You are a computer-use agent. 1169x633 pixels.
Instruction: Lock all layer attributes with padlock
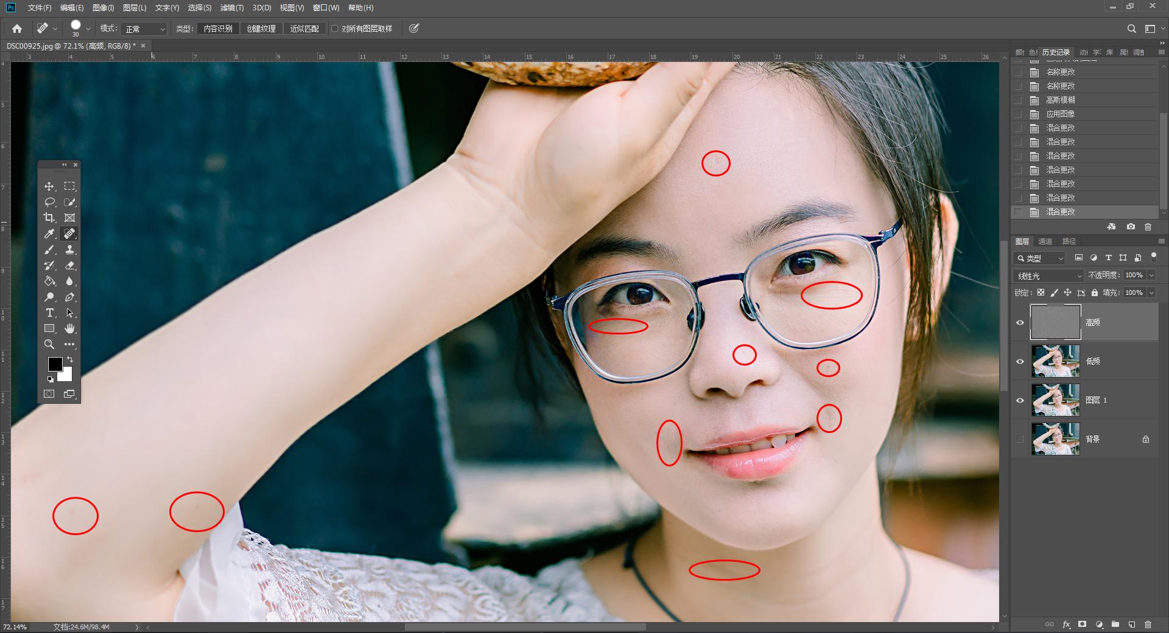coord(1095,292)
